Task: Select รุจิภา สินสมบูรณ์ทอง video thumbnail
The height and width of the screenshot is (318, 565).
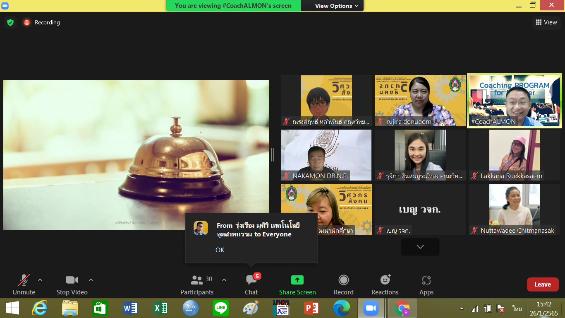Action: point(420,155)
